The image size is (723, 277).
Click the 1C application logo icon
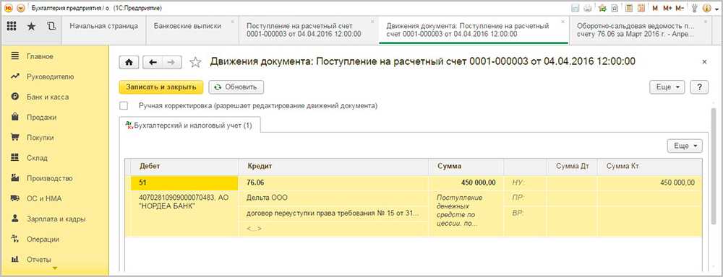coord(8,8)
